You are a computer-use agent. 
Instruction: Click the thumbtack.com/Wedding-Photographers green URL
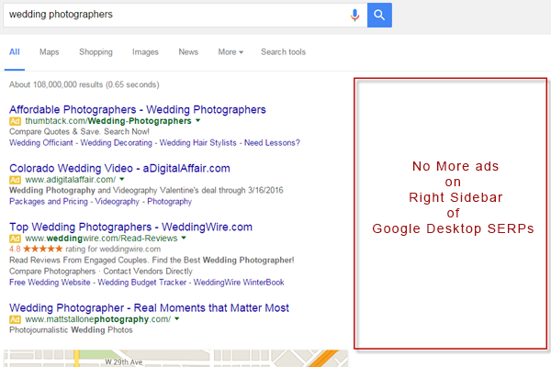[x=108, y=121]
